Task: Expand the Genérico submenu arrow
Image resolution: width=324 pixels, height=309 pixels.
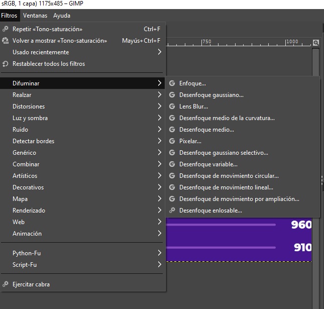Action: [x=160, y=153]
